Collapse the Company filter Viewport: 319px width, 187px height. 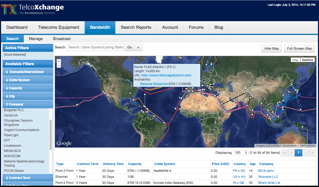28,104
